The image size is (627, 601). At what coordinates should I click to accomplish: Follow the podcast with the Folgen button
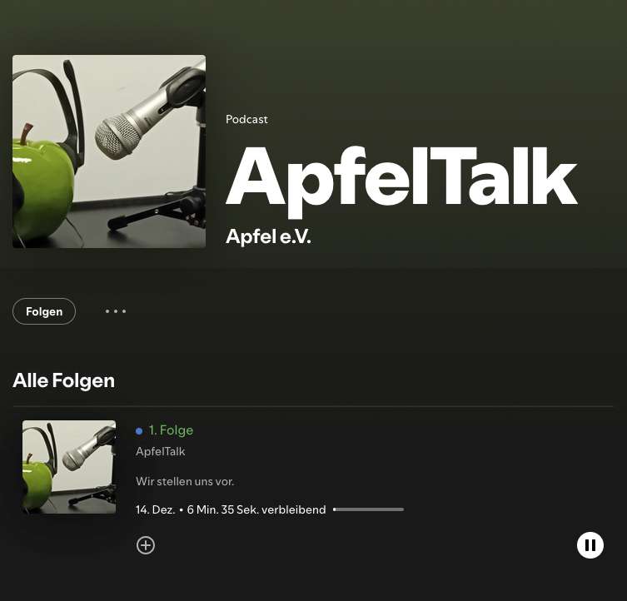coord(44,311)
